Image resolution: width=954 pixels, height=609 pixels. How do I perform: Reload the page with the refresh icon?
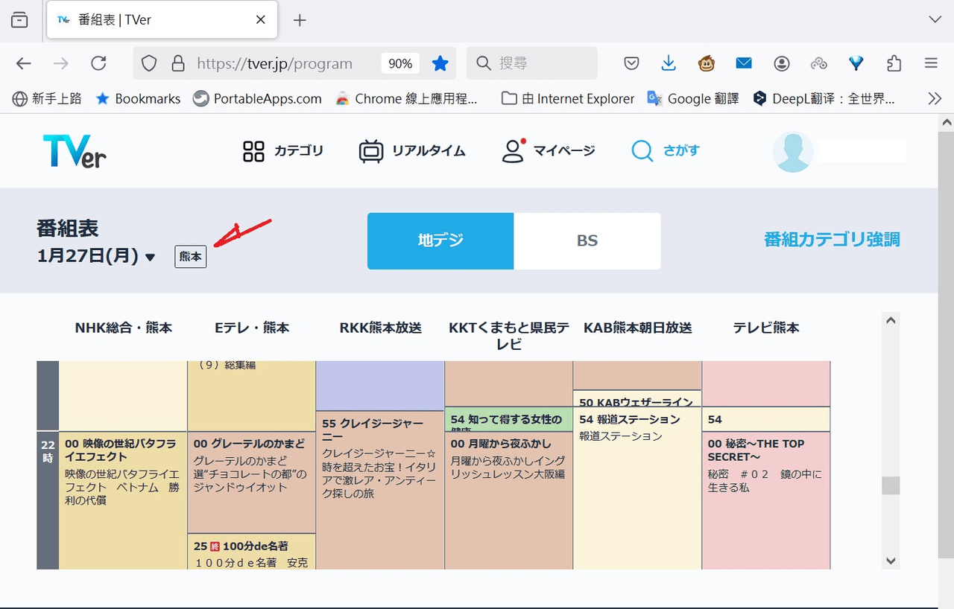point(98,63)
